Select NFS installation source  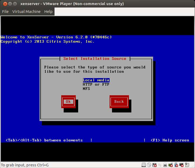click(x=86, y=89)
